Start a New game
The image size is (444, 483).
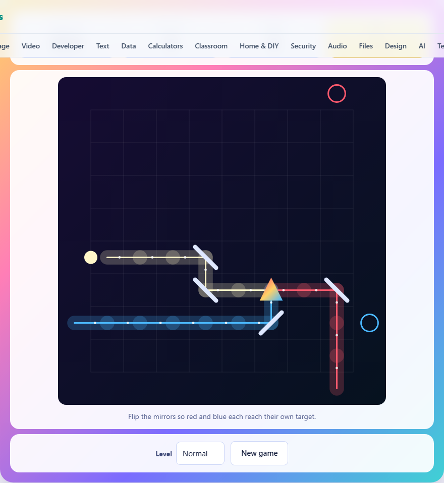[259, 453]
